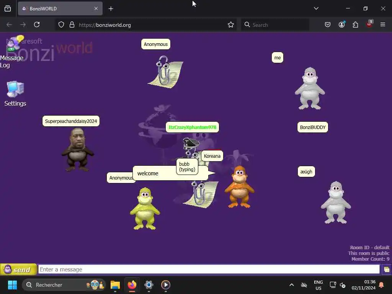
Task: Click the ItzCrazyXphantom978 name tag
Action: pos(192,127)
